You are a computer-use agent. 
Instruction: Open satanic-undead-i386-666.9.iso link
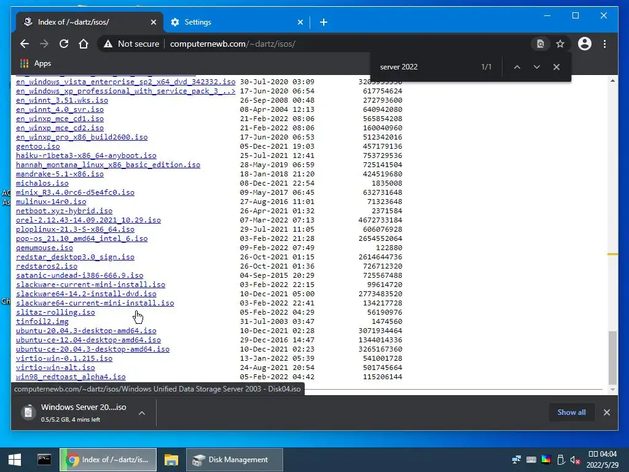click(x=79, y=276)
